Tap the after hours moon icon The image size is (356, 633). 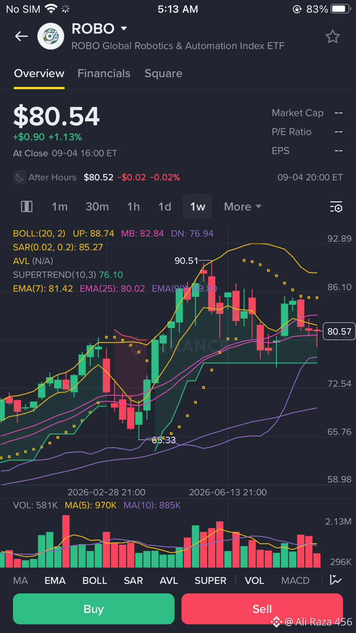tap(19, 177)
